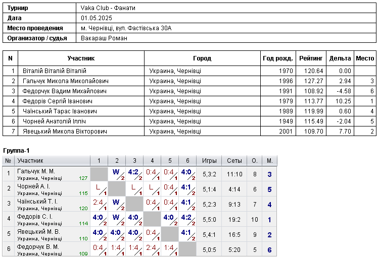Click 'Явецький М. В.' in the group table

pyautogui.click(x=38, y=232)
